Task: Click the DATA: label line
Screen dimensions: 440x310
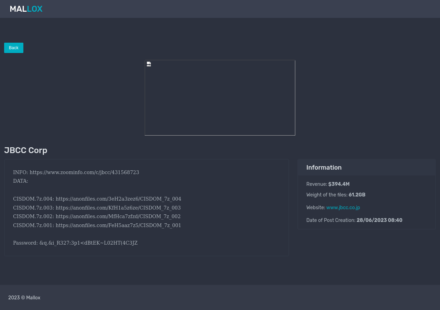Action: (x=21, y=181)
